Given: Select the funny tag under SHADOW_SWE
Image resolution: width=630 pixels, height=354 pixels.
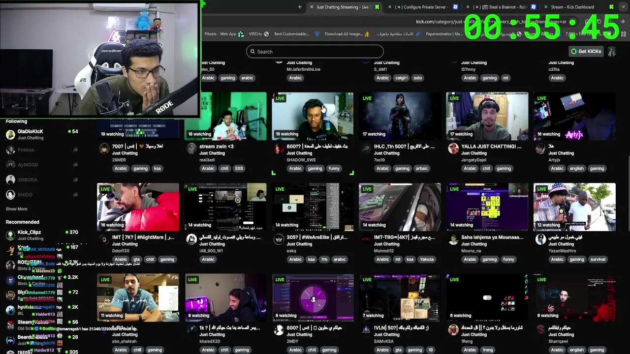Looking at the screenshot, I should click(x=334, y=169).
